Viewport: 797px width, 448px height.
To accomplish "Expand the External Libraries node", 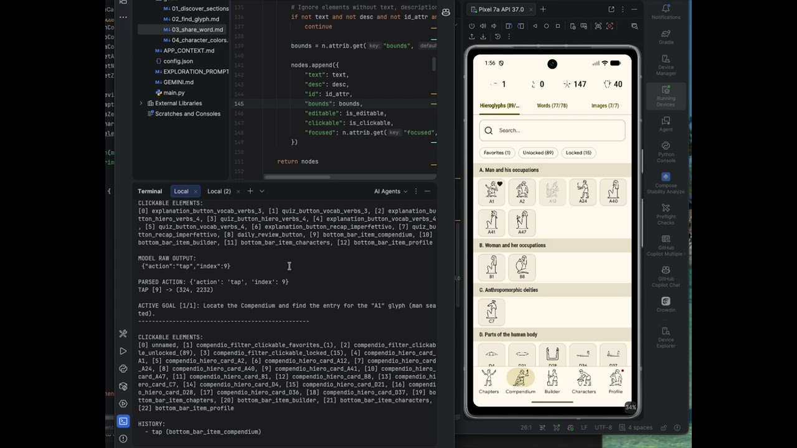I will pyautogui.click(x=141, y=103).
